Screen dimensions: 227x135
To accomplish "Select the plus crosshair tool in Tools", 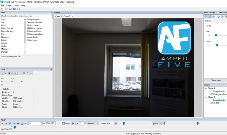I will tap(31, 73).
